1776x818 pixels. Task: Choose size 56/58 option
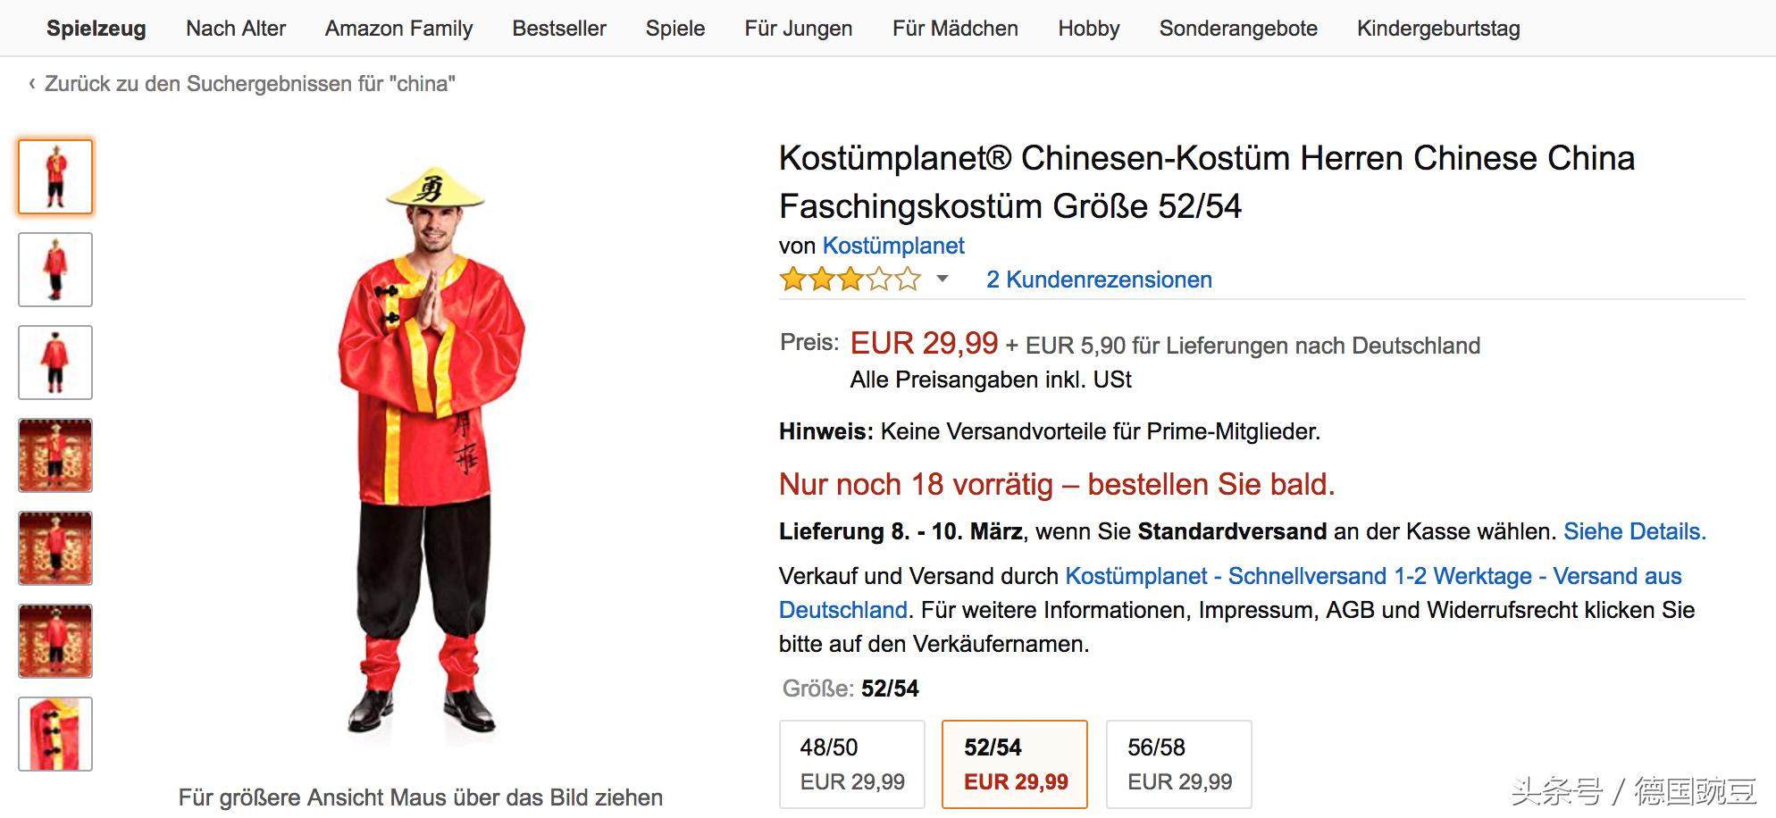(x=1179, y=764)
